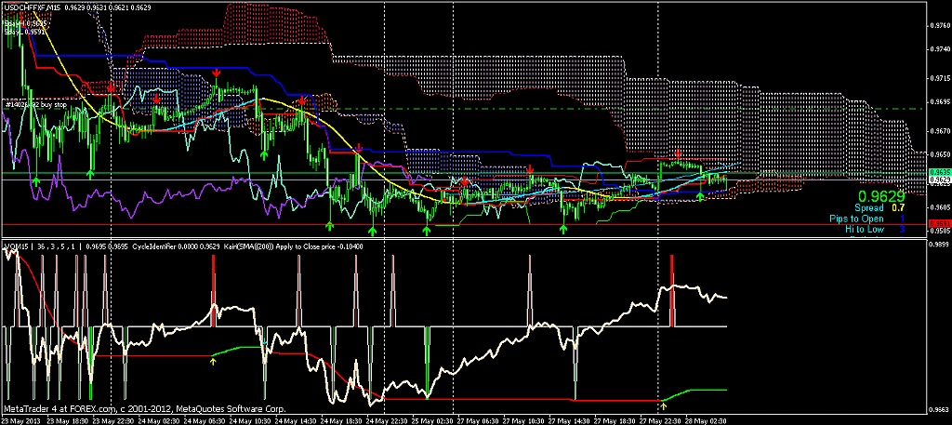Click the Hi to Low label
This screenshot has height=425, width=952.
click(x=865, y=229)
